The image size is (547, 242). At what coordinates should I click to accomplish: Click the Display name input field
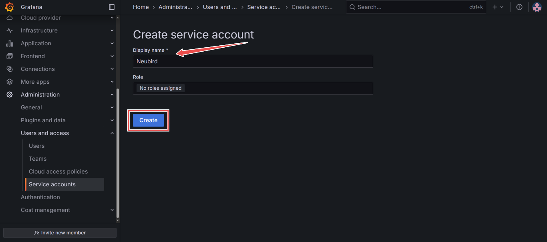click(x=253, y=61)
